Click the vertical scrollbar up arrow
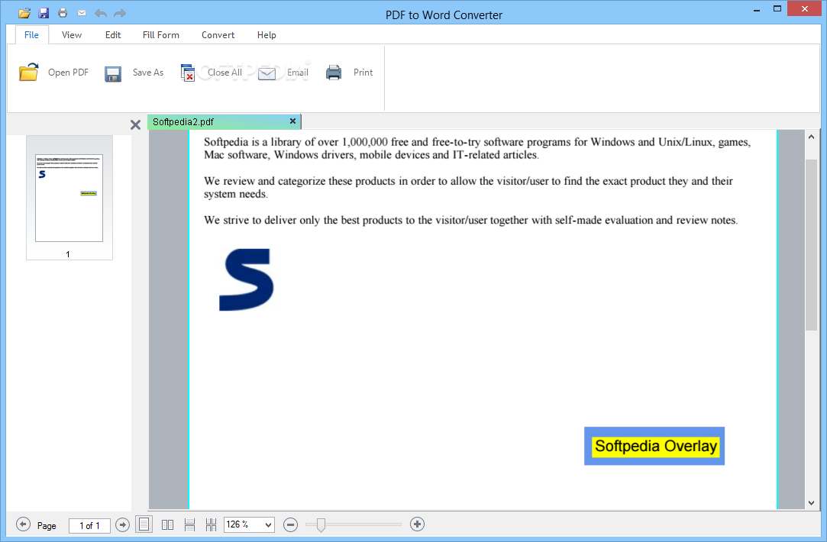 coord(811,137)
